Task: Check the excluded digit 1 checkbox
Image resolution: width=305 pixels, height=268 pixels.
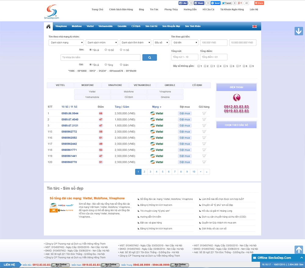Action: point(199,66)
